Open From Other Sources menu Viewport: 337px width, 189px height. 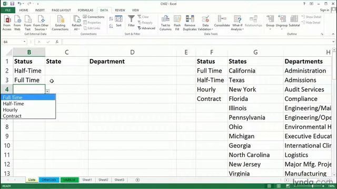[41, 23]
